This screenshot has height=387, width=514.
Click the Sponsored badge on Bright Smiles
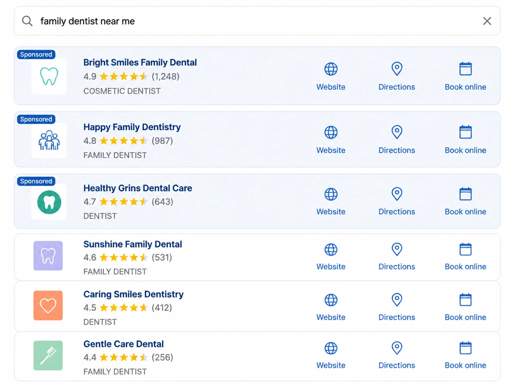point(36,55)
